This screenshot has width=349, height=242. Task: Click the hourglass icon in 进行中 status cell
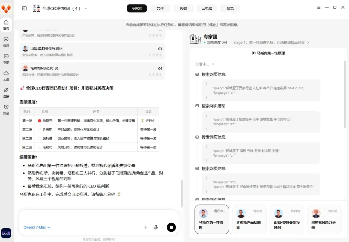pyautogui.click(x=143, y=121)
